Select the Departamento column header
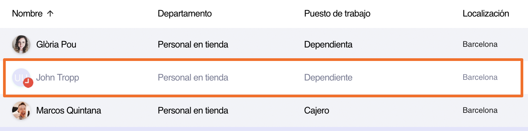 coord(185,14)
